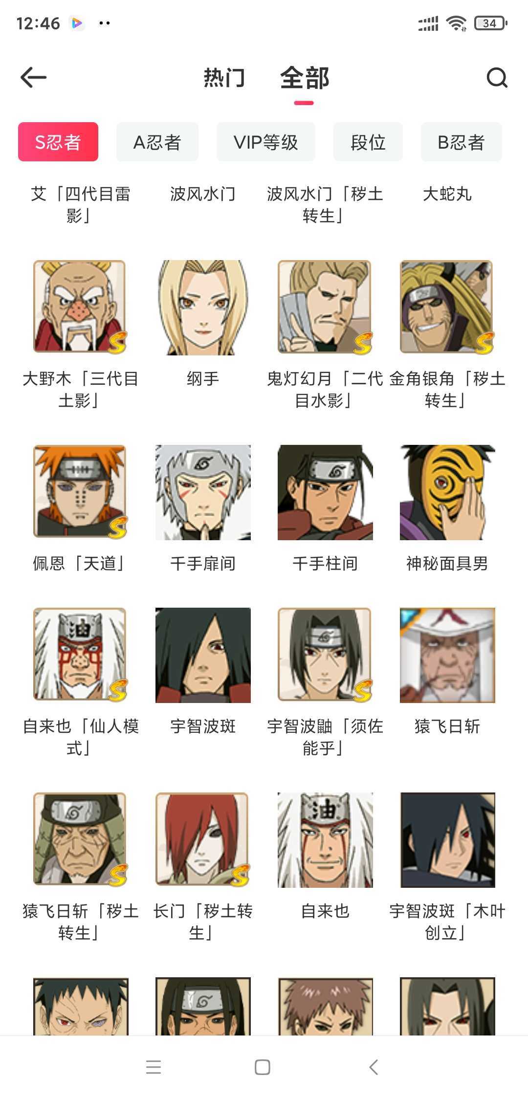Select the 长门「秽土转生」 avatar
This screenshot has width=528, height=1099.
[x=203, y=839]
